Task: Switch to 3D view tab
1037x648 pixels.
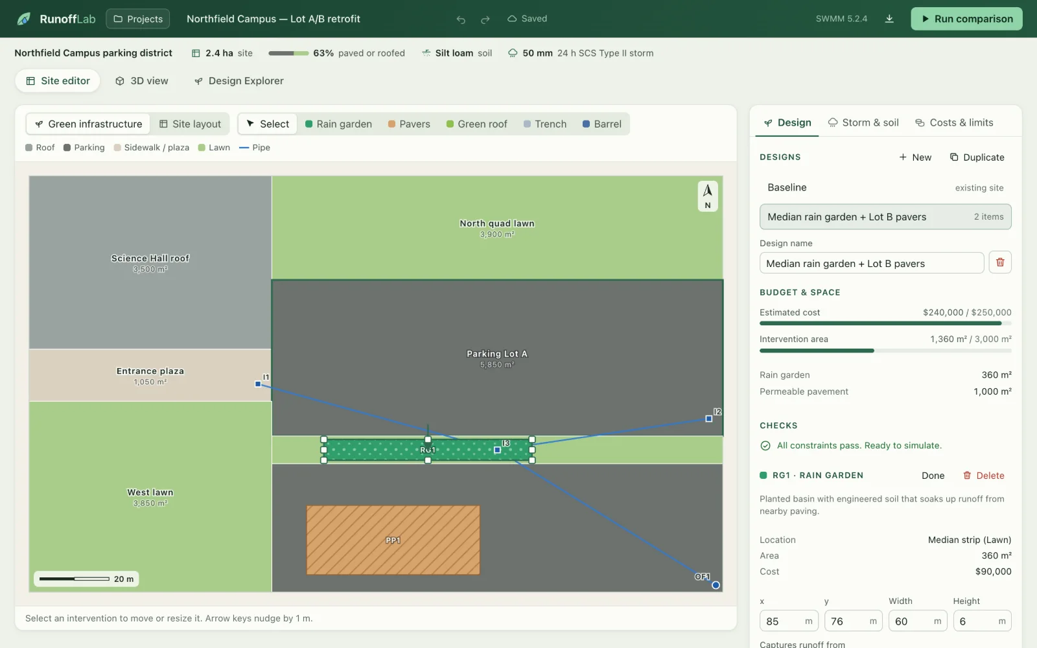Action: 142,81
